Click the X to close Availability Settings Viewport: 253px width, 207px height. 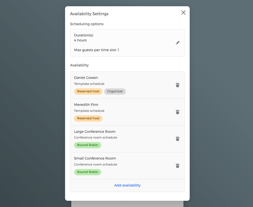[183, 12]
